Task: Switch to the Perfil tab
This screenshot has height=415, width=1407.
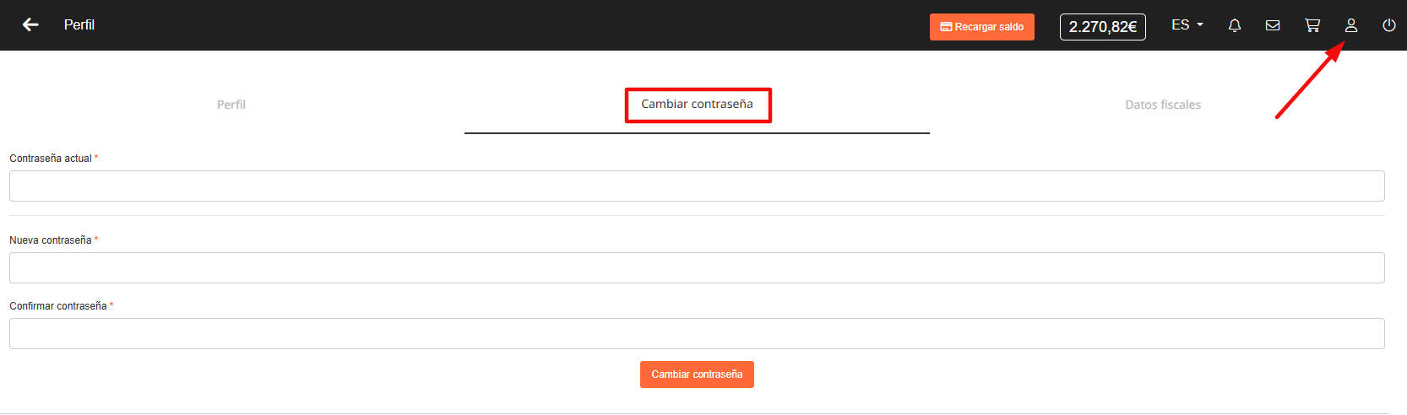Action: [x=231, y=105]
